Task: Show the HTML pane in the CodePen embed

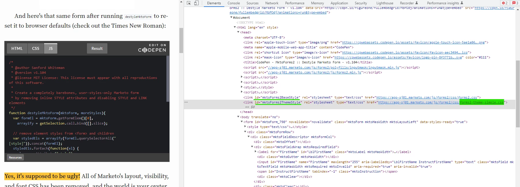Action: click(17, 48)
